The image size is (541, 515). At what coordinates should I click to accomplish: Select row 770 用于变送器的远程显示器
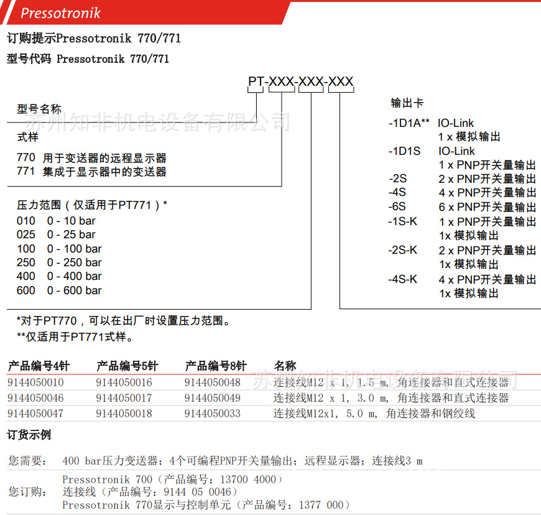[91, 158]
